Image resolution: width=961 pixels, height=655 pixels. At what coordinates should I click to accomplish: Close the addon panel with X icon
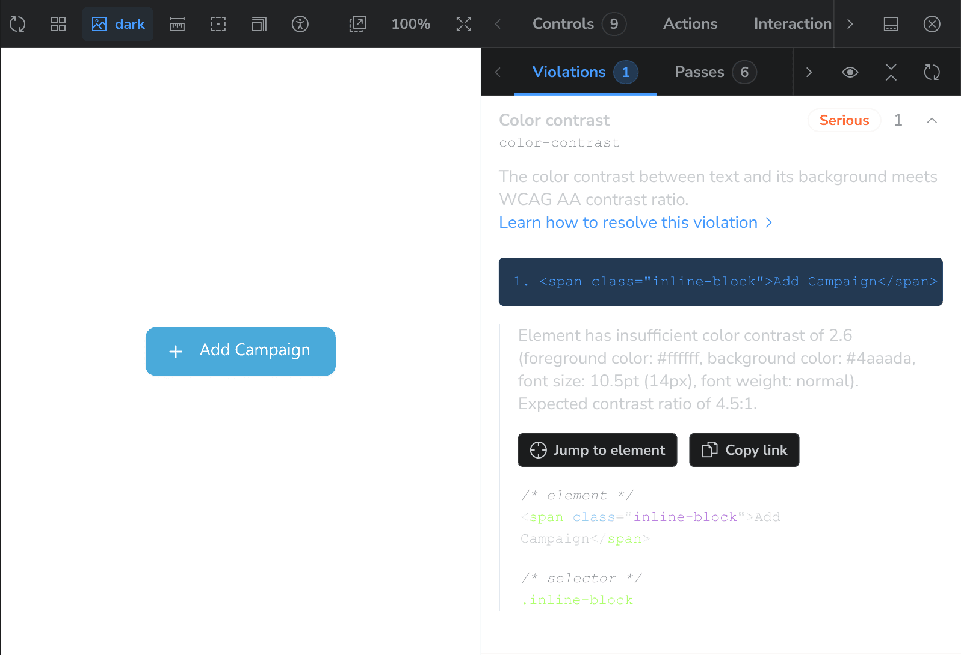coord(932,24)
